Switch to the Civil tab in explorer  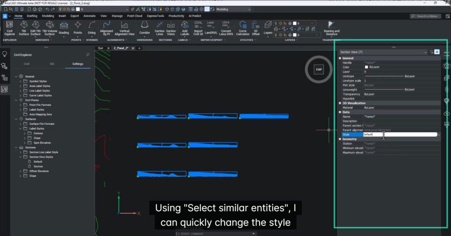click(x=27, y=64)
